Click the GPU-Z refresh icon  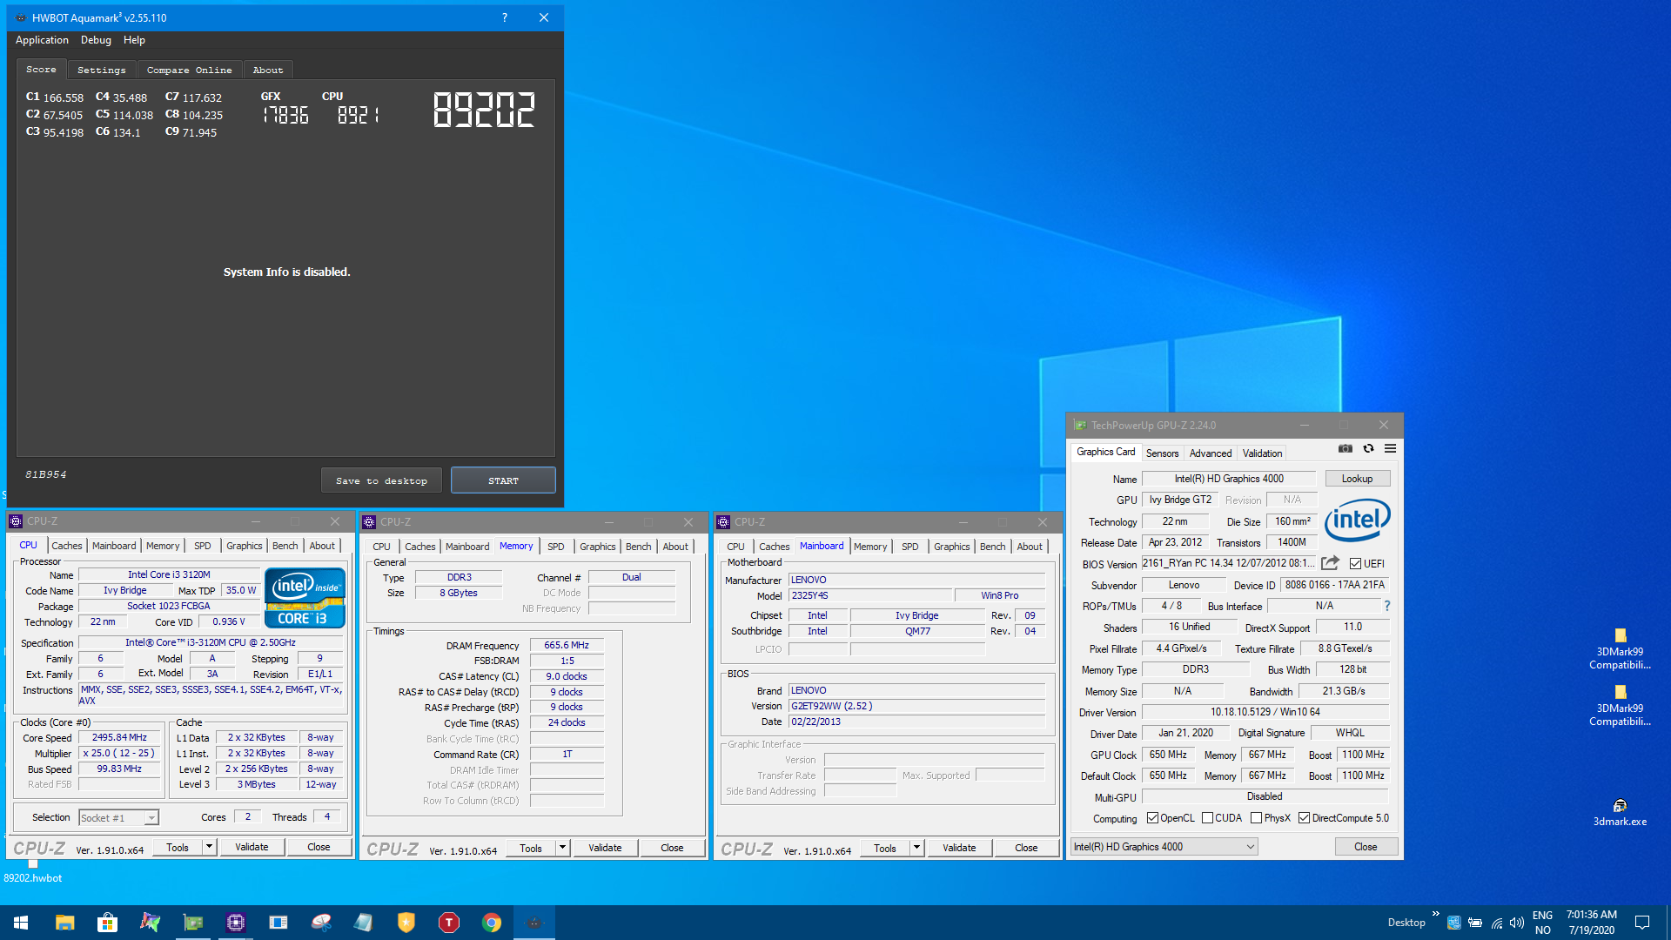tap(1368, 448)
